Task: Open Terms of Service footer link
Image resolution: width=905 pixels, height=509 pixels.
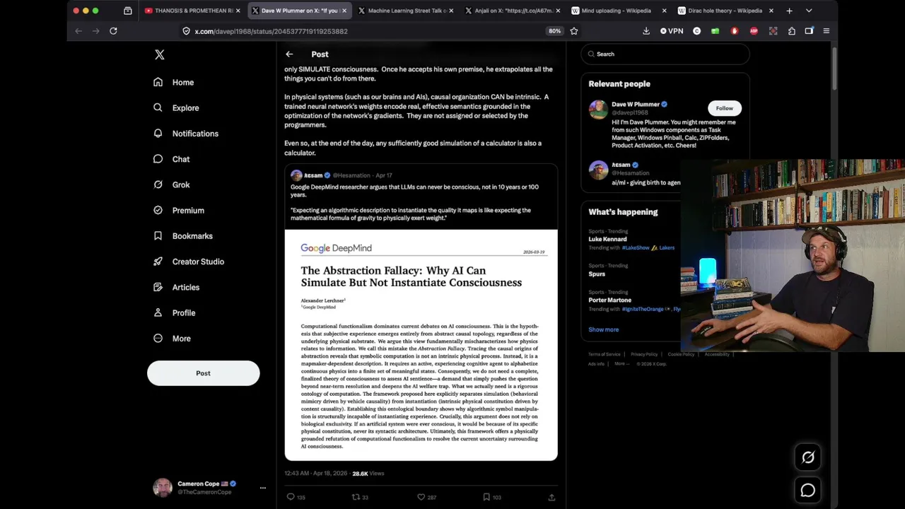Action: [x=604, y=354]
